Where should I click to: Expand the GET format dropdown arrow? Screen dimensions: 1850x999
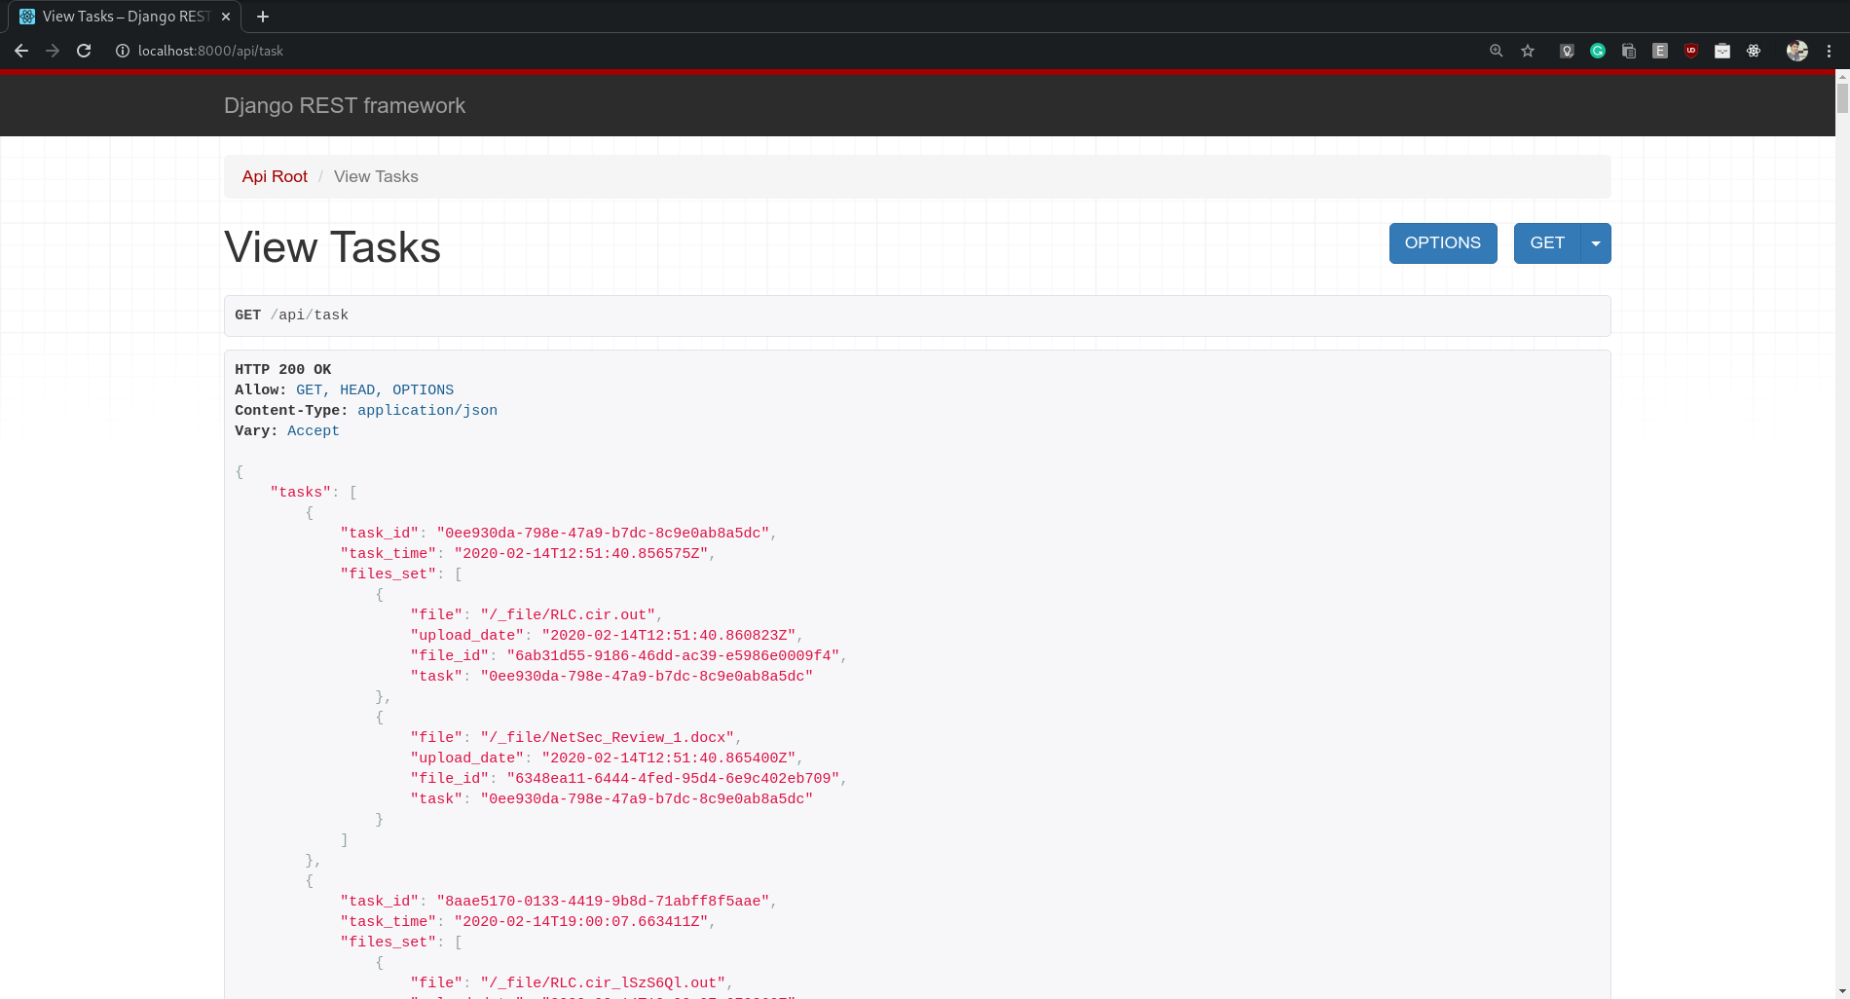click(x=1596, y=243)
